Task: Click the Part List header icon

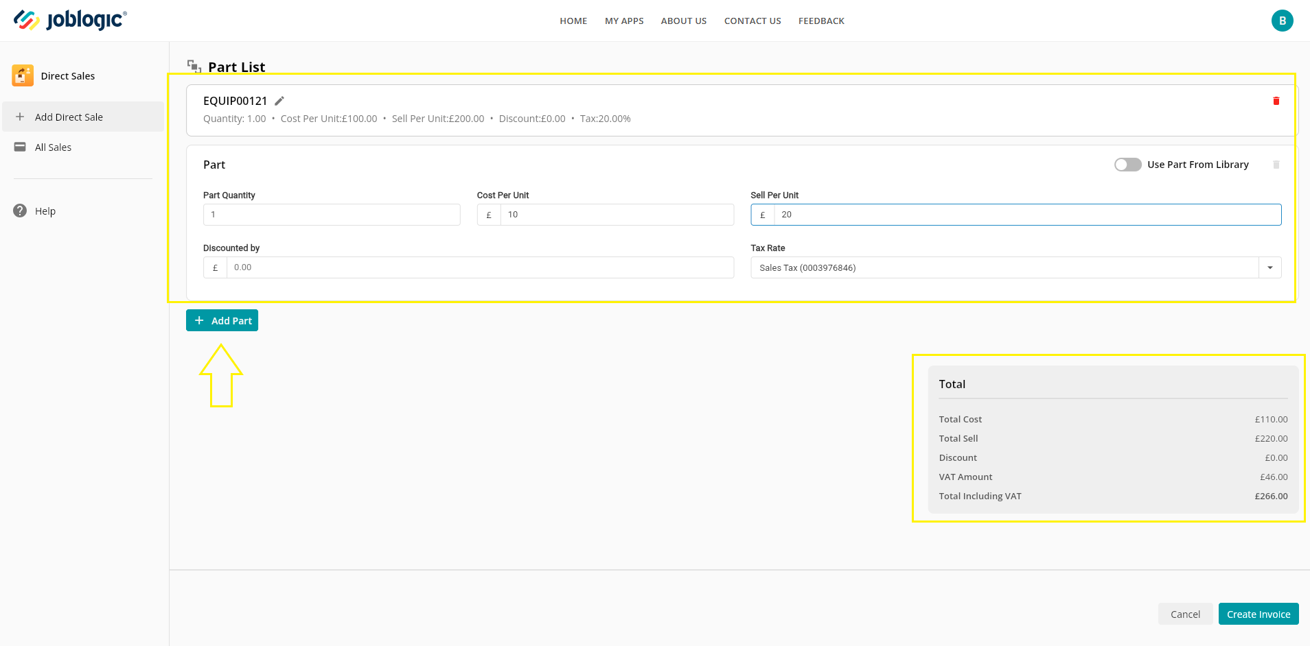Action: coord(194,67)
